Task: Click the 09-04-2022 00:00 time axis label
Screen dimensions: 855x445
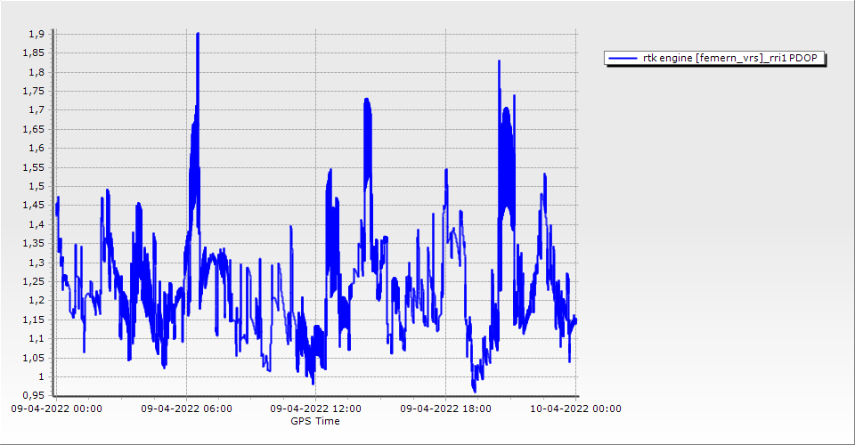Action: click(x=55, y=409)
